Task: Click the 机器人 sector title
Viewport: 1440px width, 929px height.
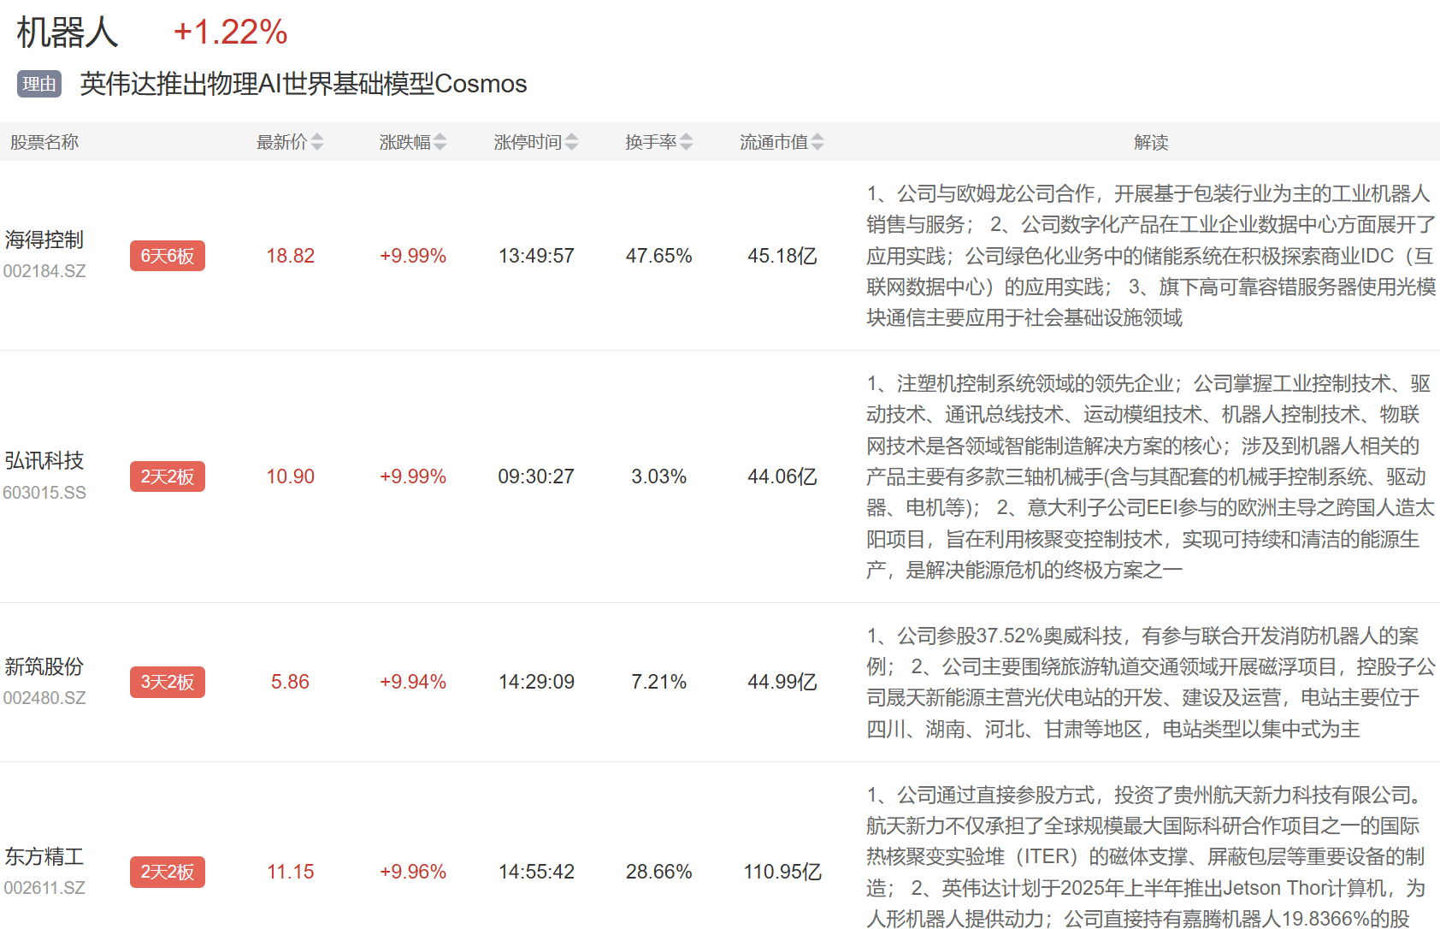Action: [x=68, y=33]
